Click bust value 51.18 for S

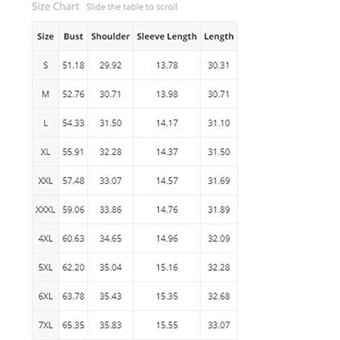73,65
